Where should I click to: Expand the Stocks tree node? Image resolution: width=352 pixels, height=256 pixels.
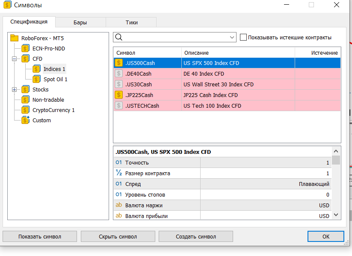pos(15,89)
